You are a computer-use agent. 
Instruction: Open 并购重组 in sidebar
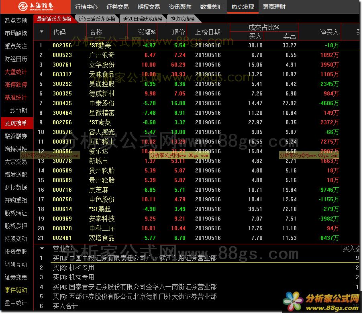click(16, 200)
